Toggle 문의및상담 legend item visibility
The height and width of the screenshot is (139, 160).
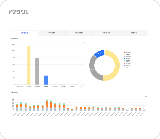125,56
